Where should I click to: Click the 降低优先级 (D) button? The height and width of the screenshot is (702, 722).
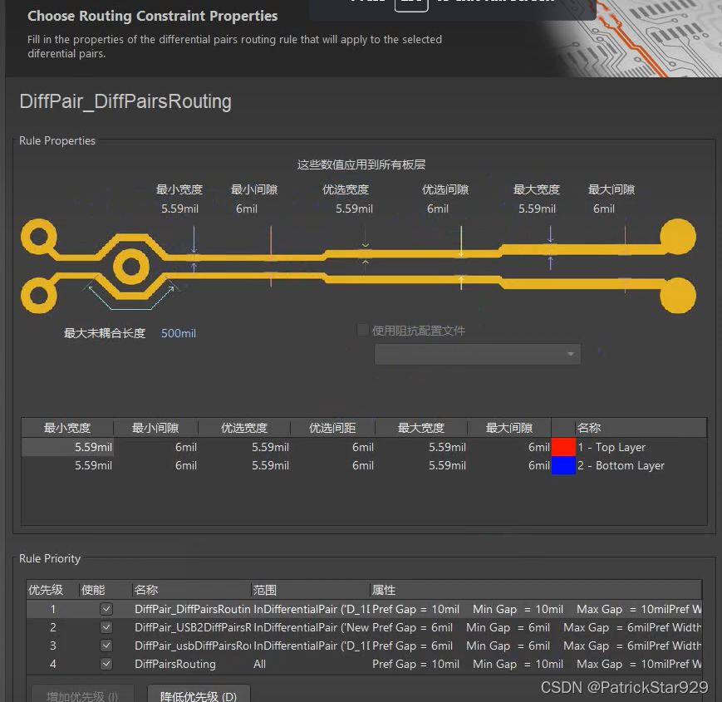pos(199,695)
